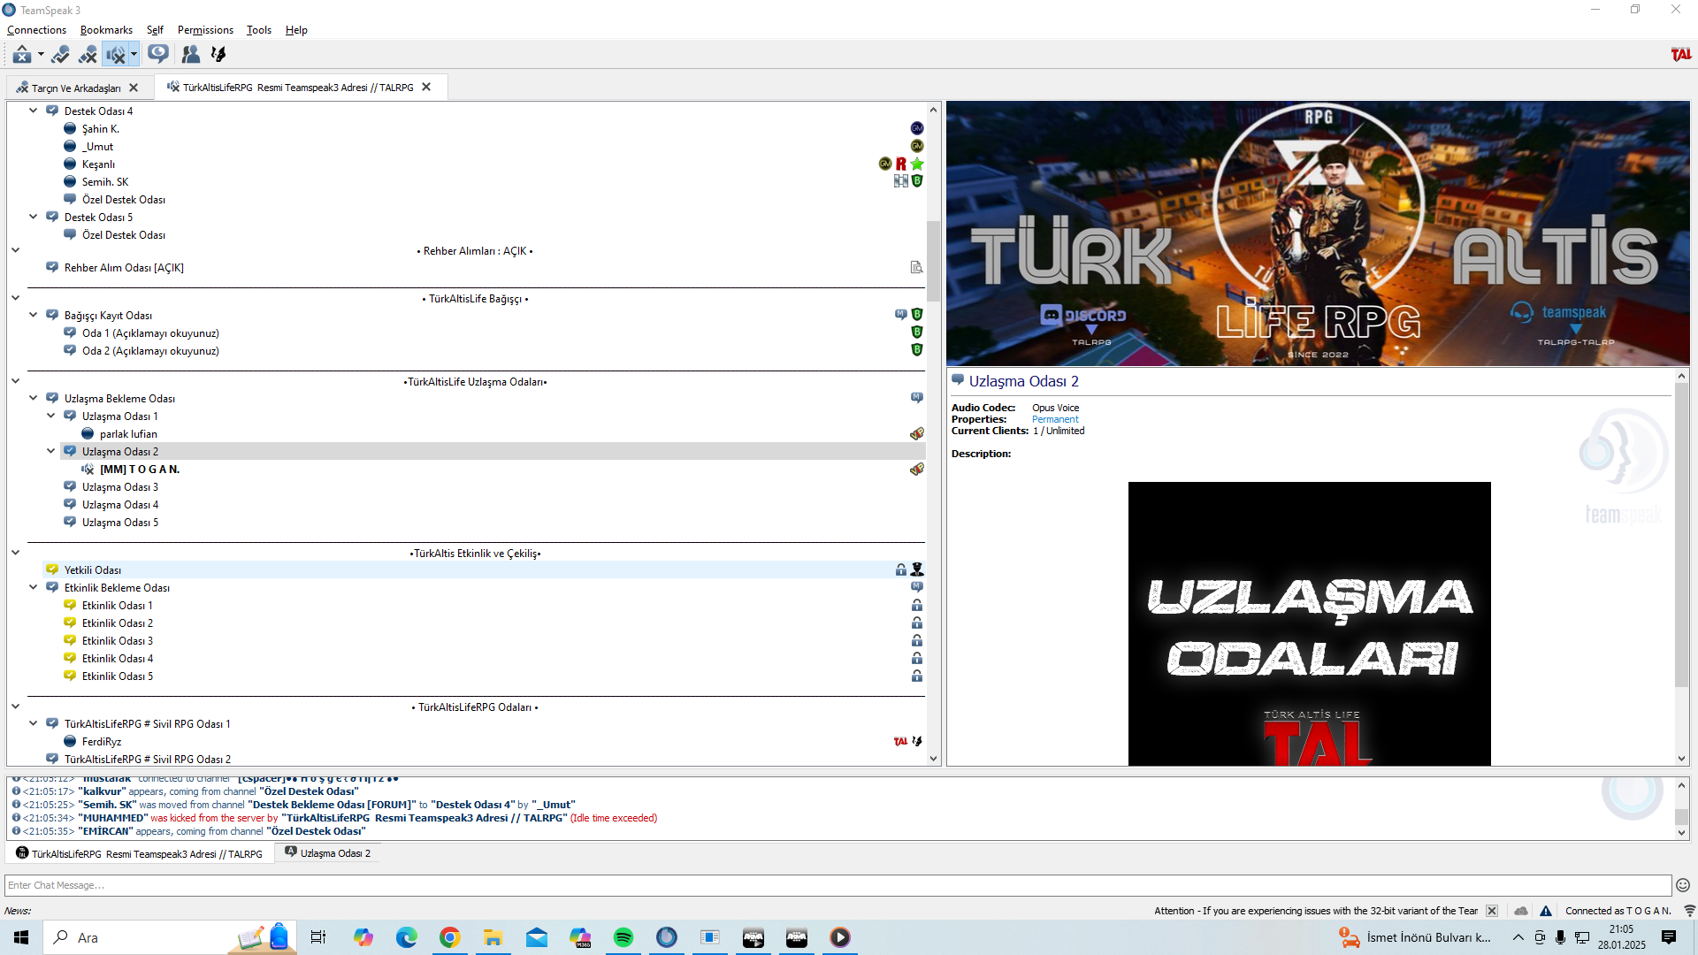The height and width of the screenshot is (955, 1698).
Task: Collapse the Etkinlik Bekleme Odası channel
Action: coord(34,587)
